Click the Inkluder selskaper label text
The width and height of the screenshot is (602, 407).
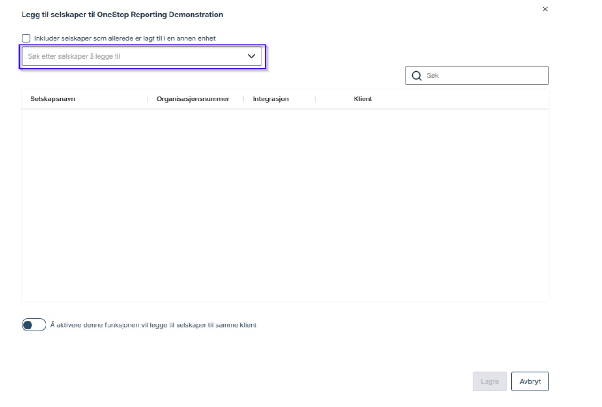[x=124, y=38]
